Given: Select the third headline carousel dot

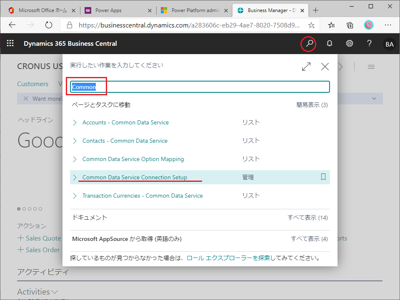Looking at the screenshot, I should [x=30, y=209].
